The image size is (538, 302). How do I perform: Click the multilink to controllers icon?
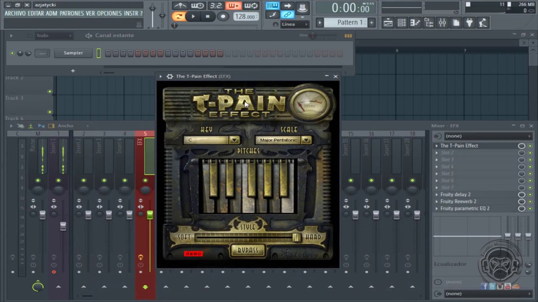(287, 15)
